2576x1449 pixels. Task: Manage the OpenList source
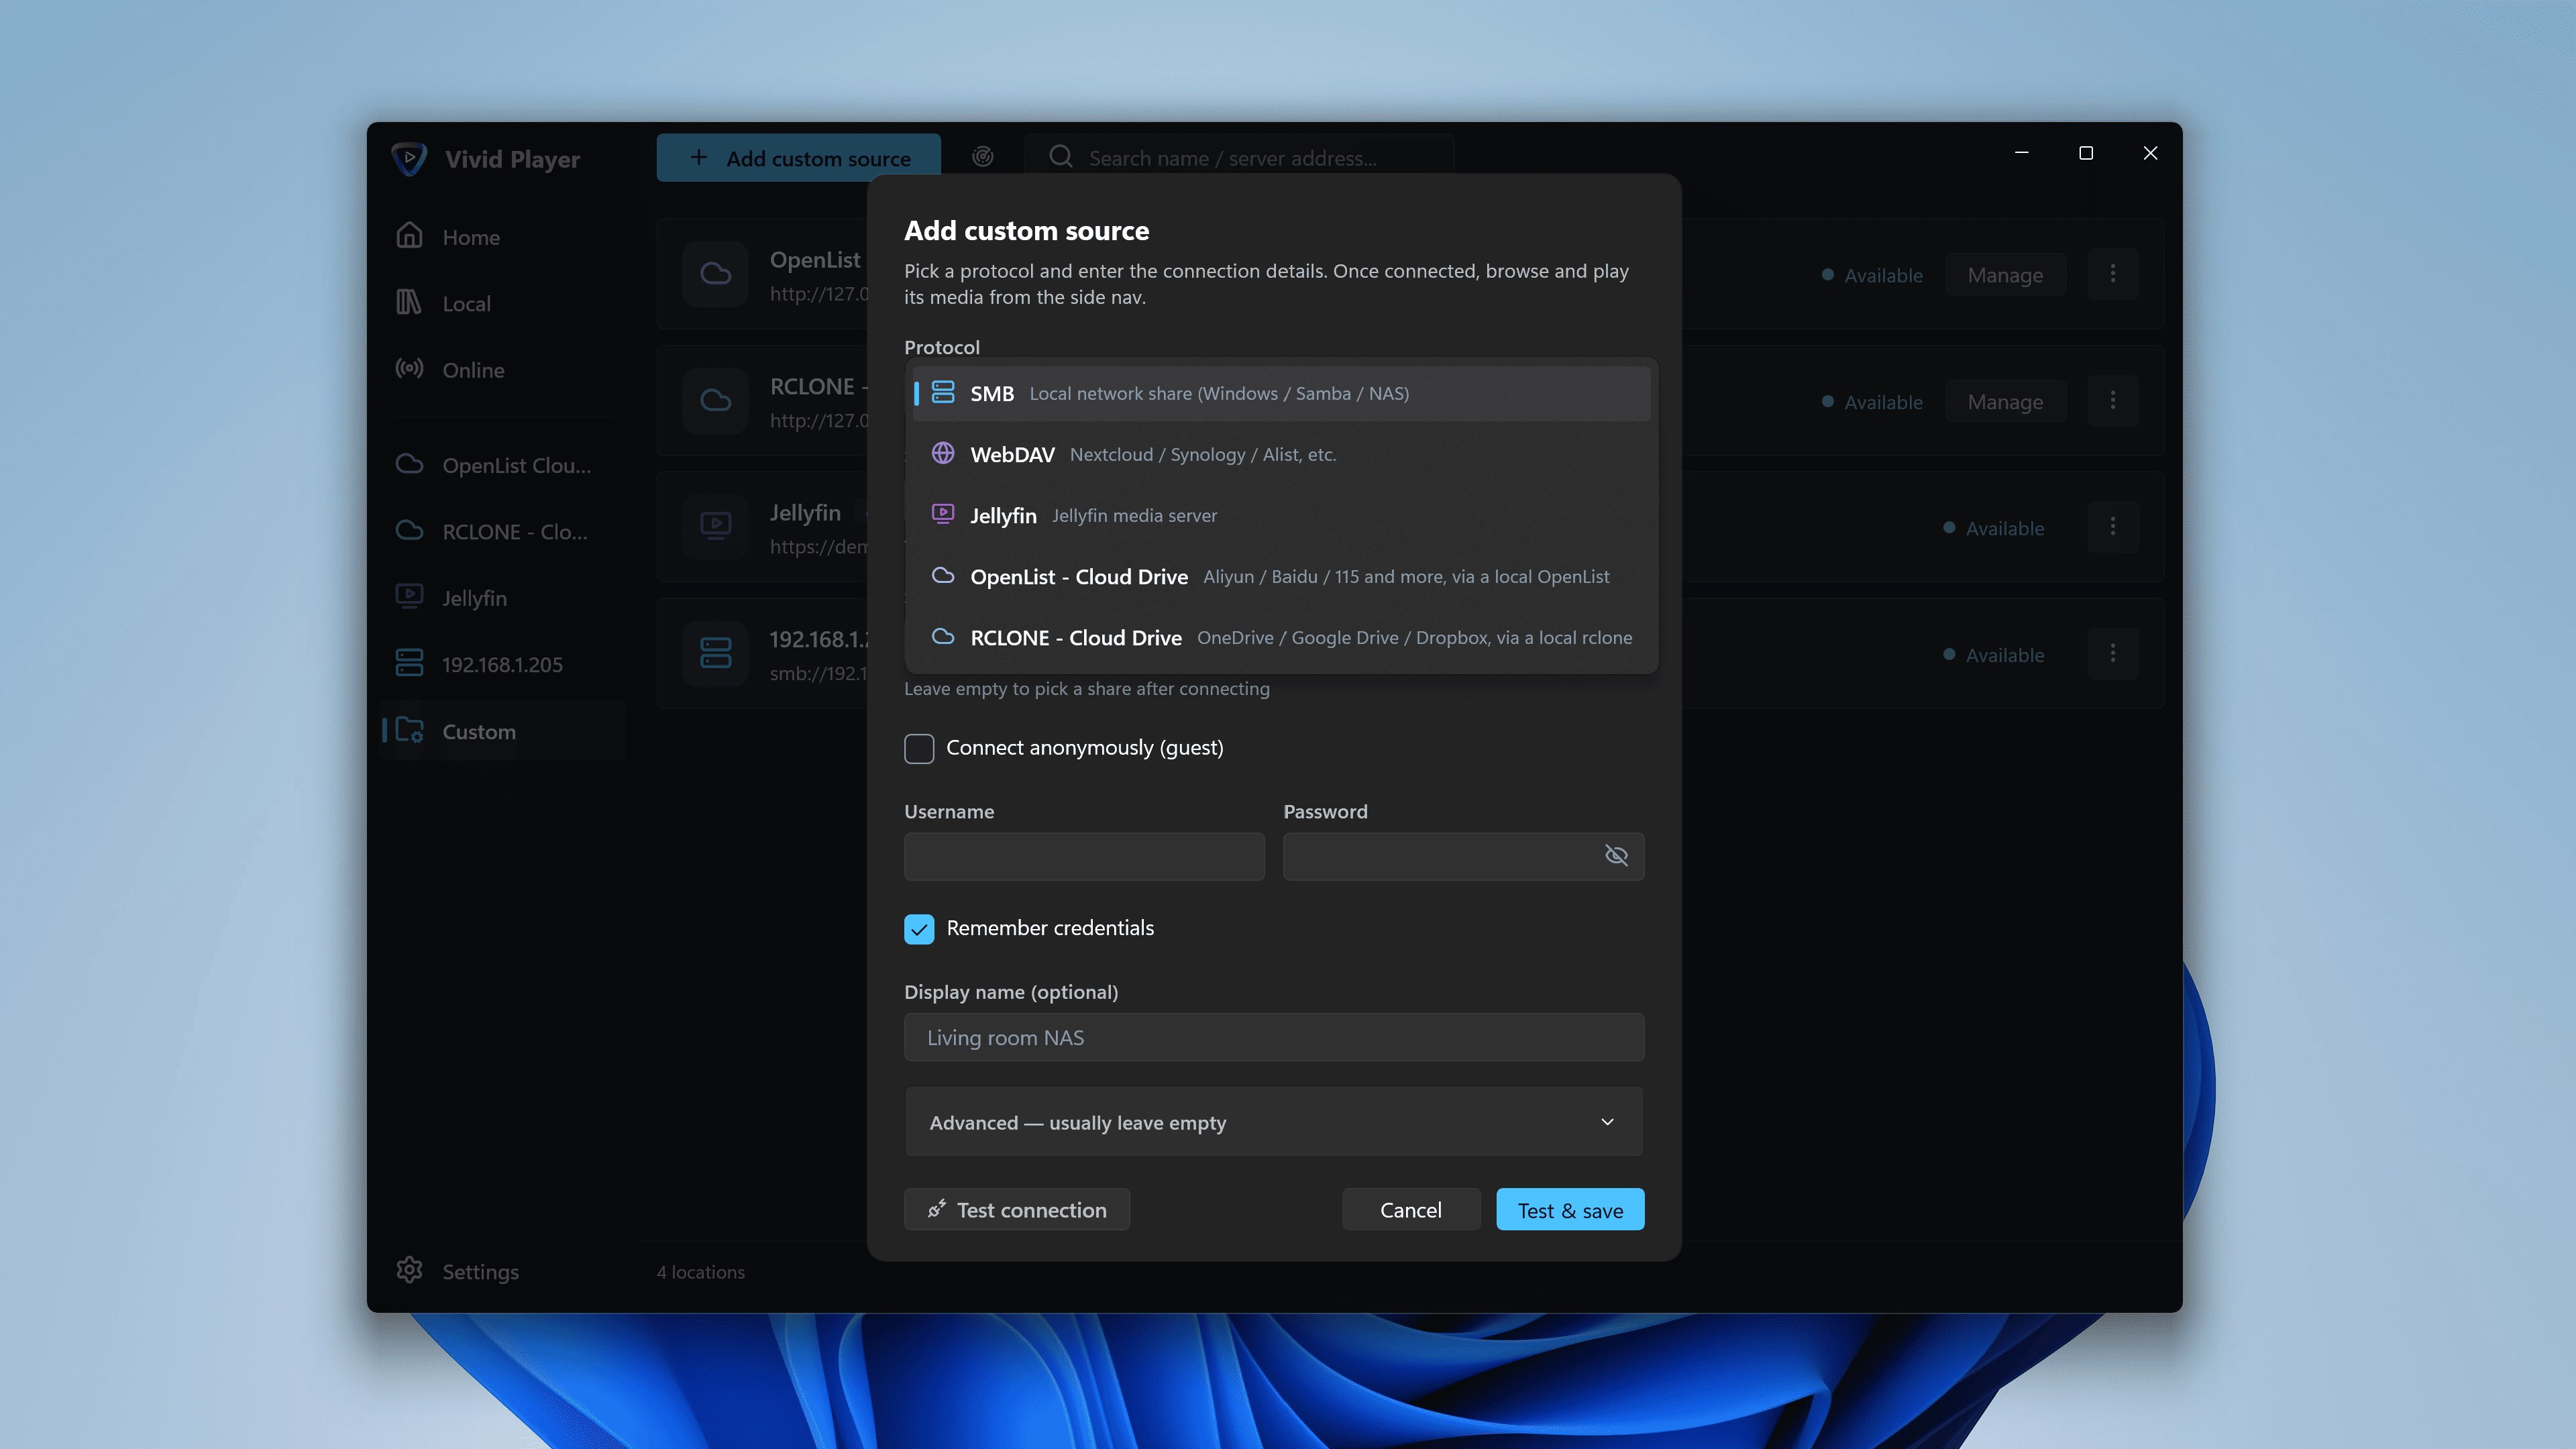click(2005, 275)
